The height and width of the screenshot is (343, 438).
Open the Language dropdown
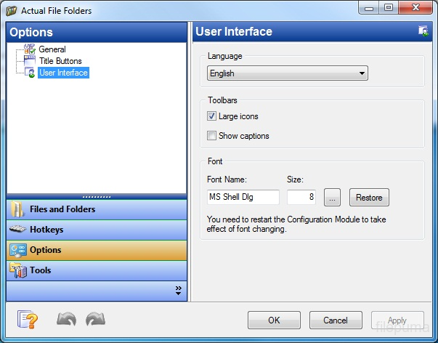click(x=287, y=73)
